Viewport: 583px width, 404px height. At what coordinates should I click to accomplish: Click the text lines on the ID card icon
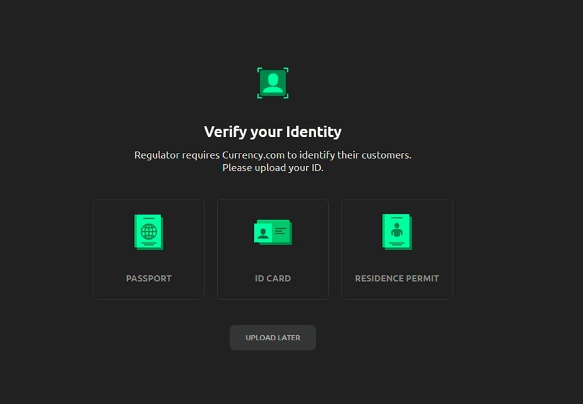coord(281,231)
